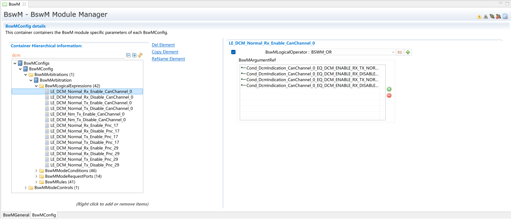Click green add argument reference button
The image size is (511, 219).
[389, 89]
